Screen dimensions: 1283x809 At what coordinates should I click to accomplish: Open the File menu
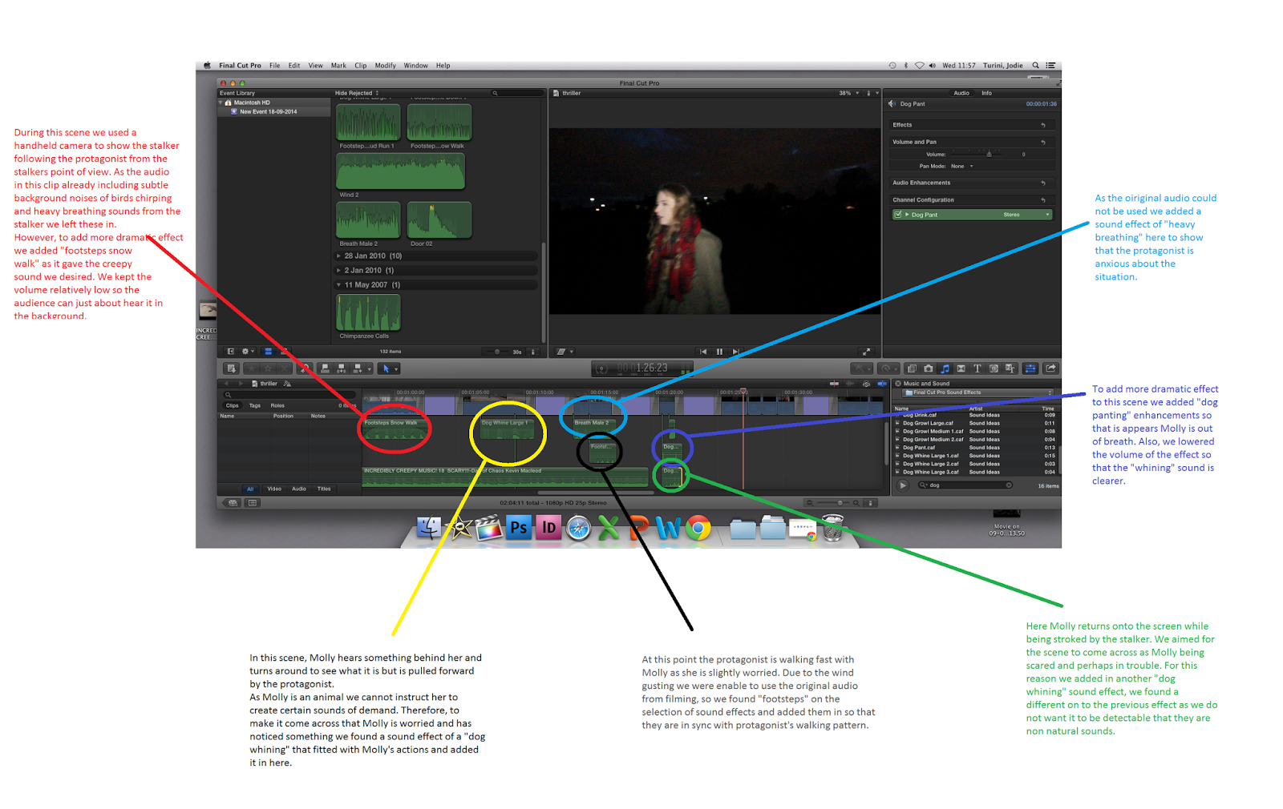(x=275, y=66)
